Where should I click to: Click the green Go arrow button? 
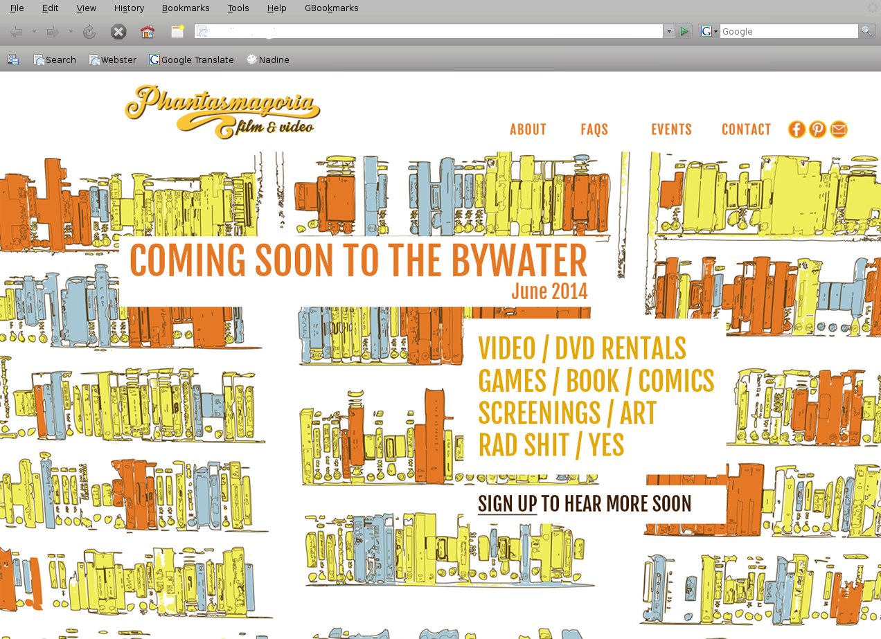(x=684, y=31)
